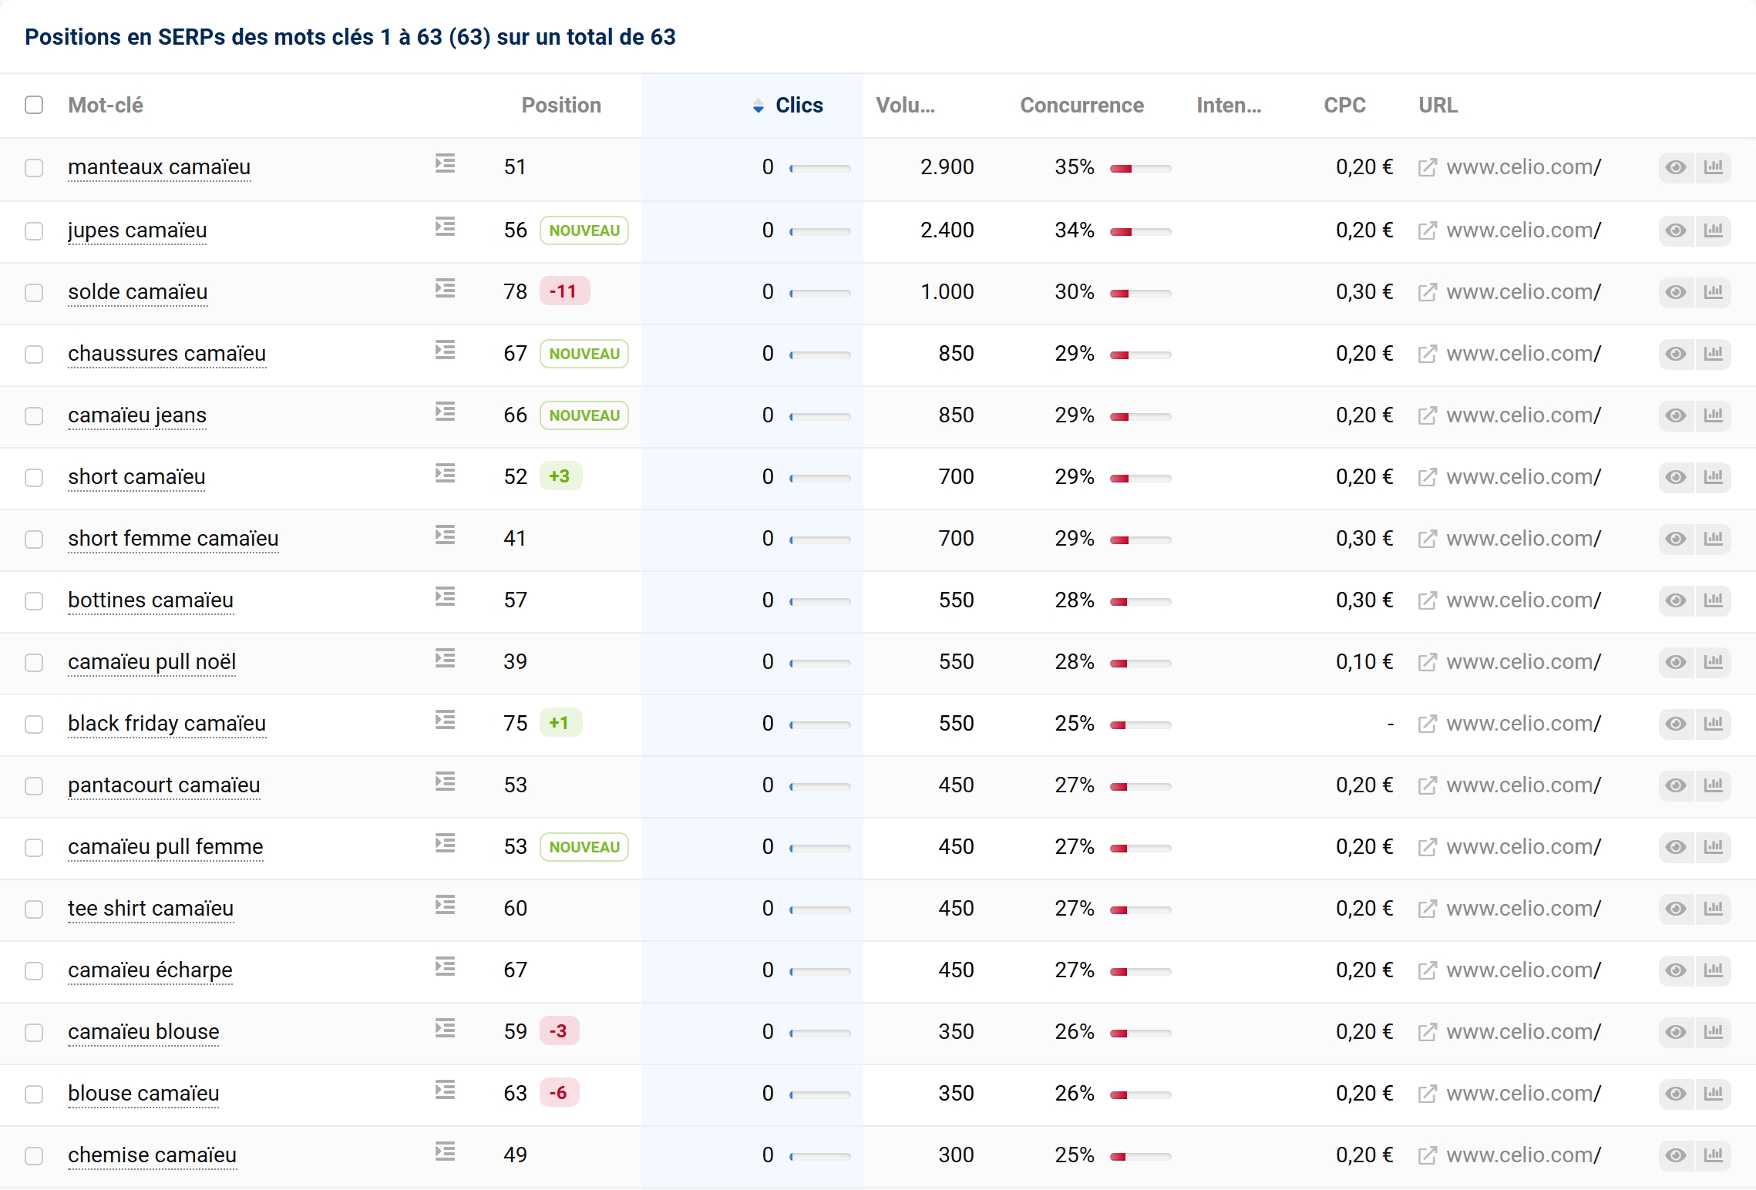Open SERP list icon for bottines camaïeu

445,597
